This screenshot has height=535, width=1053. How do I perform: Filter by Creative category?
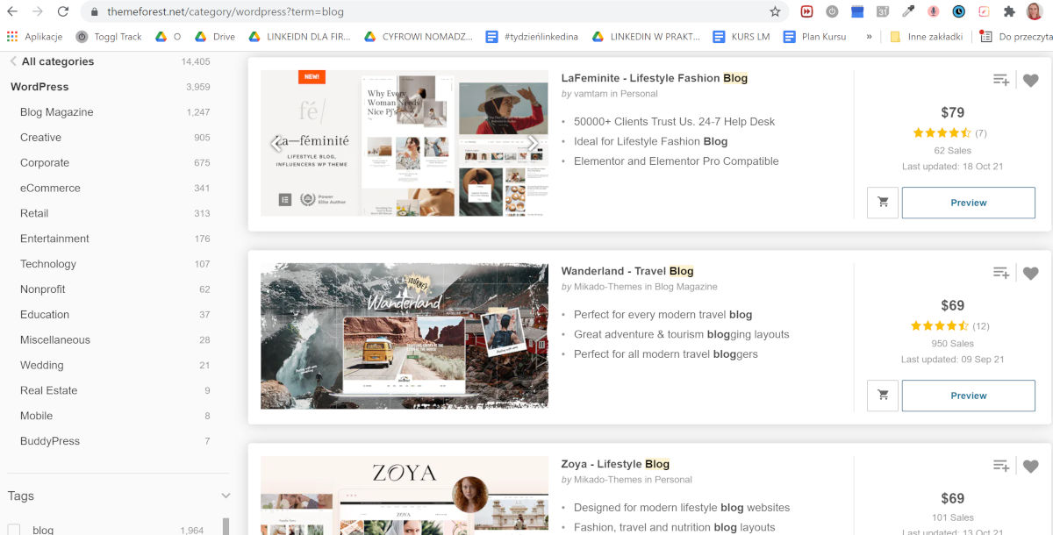(40, 138)
